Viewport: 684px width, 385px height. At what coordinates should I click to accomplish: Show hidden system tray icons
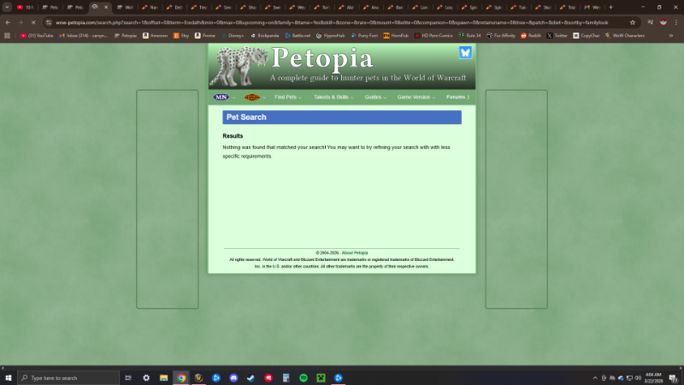(x=595, y=378)
